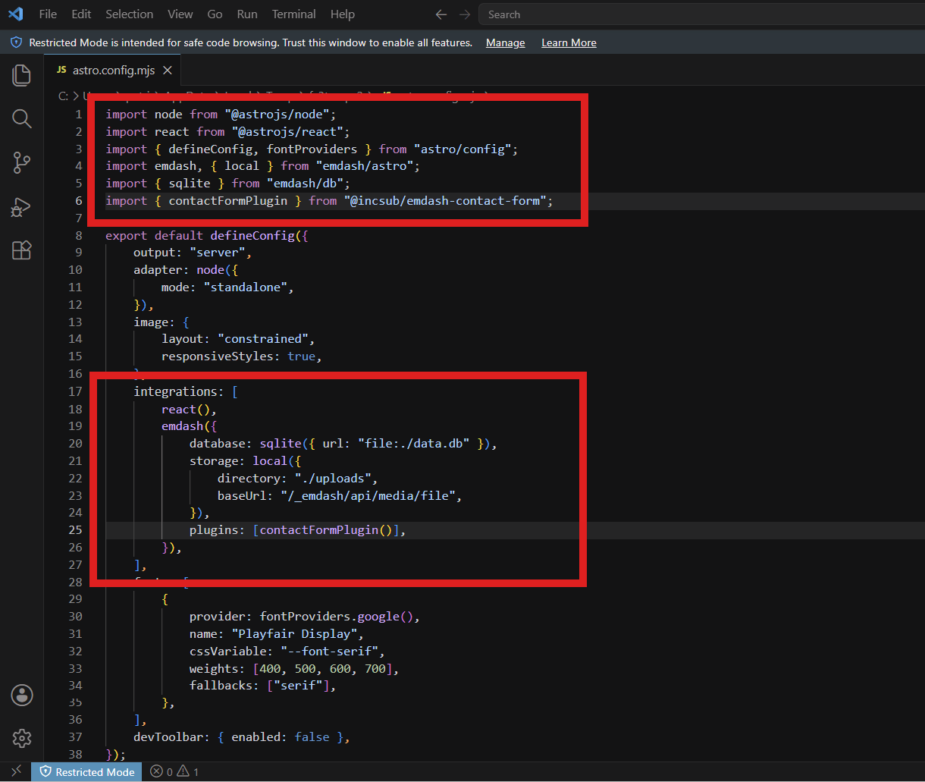Click the errors and warnings status indicator
Viewport: 925px width, 782px height.
point(174,772)
